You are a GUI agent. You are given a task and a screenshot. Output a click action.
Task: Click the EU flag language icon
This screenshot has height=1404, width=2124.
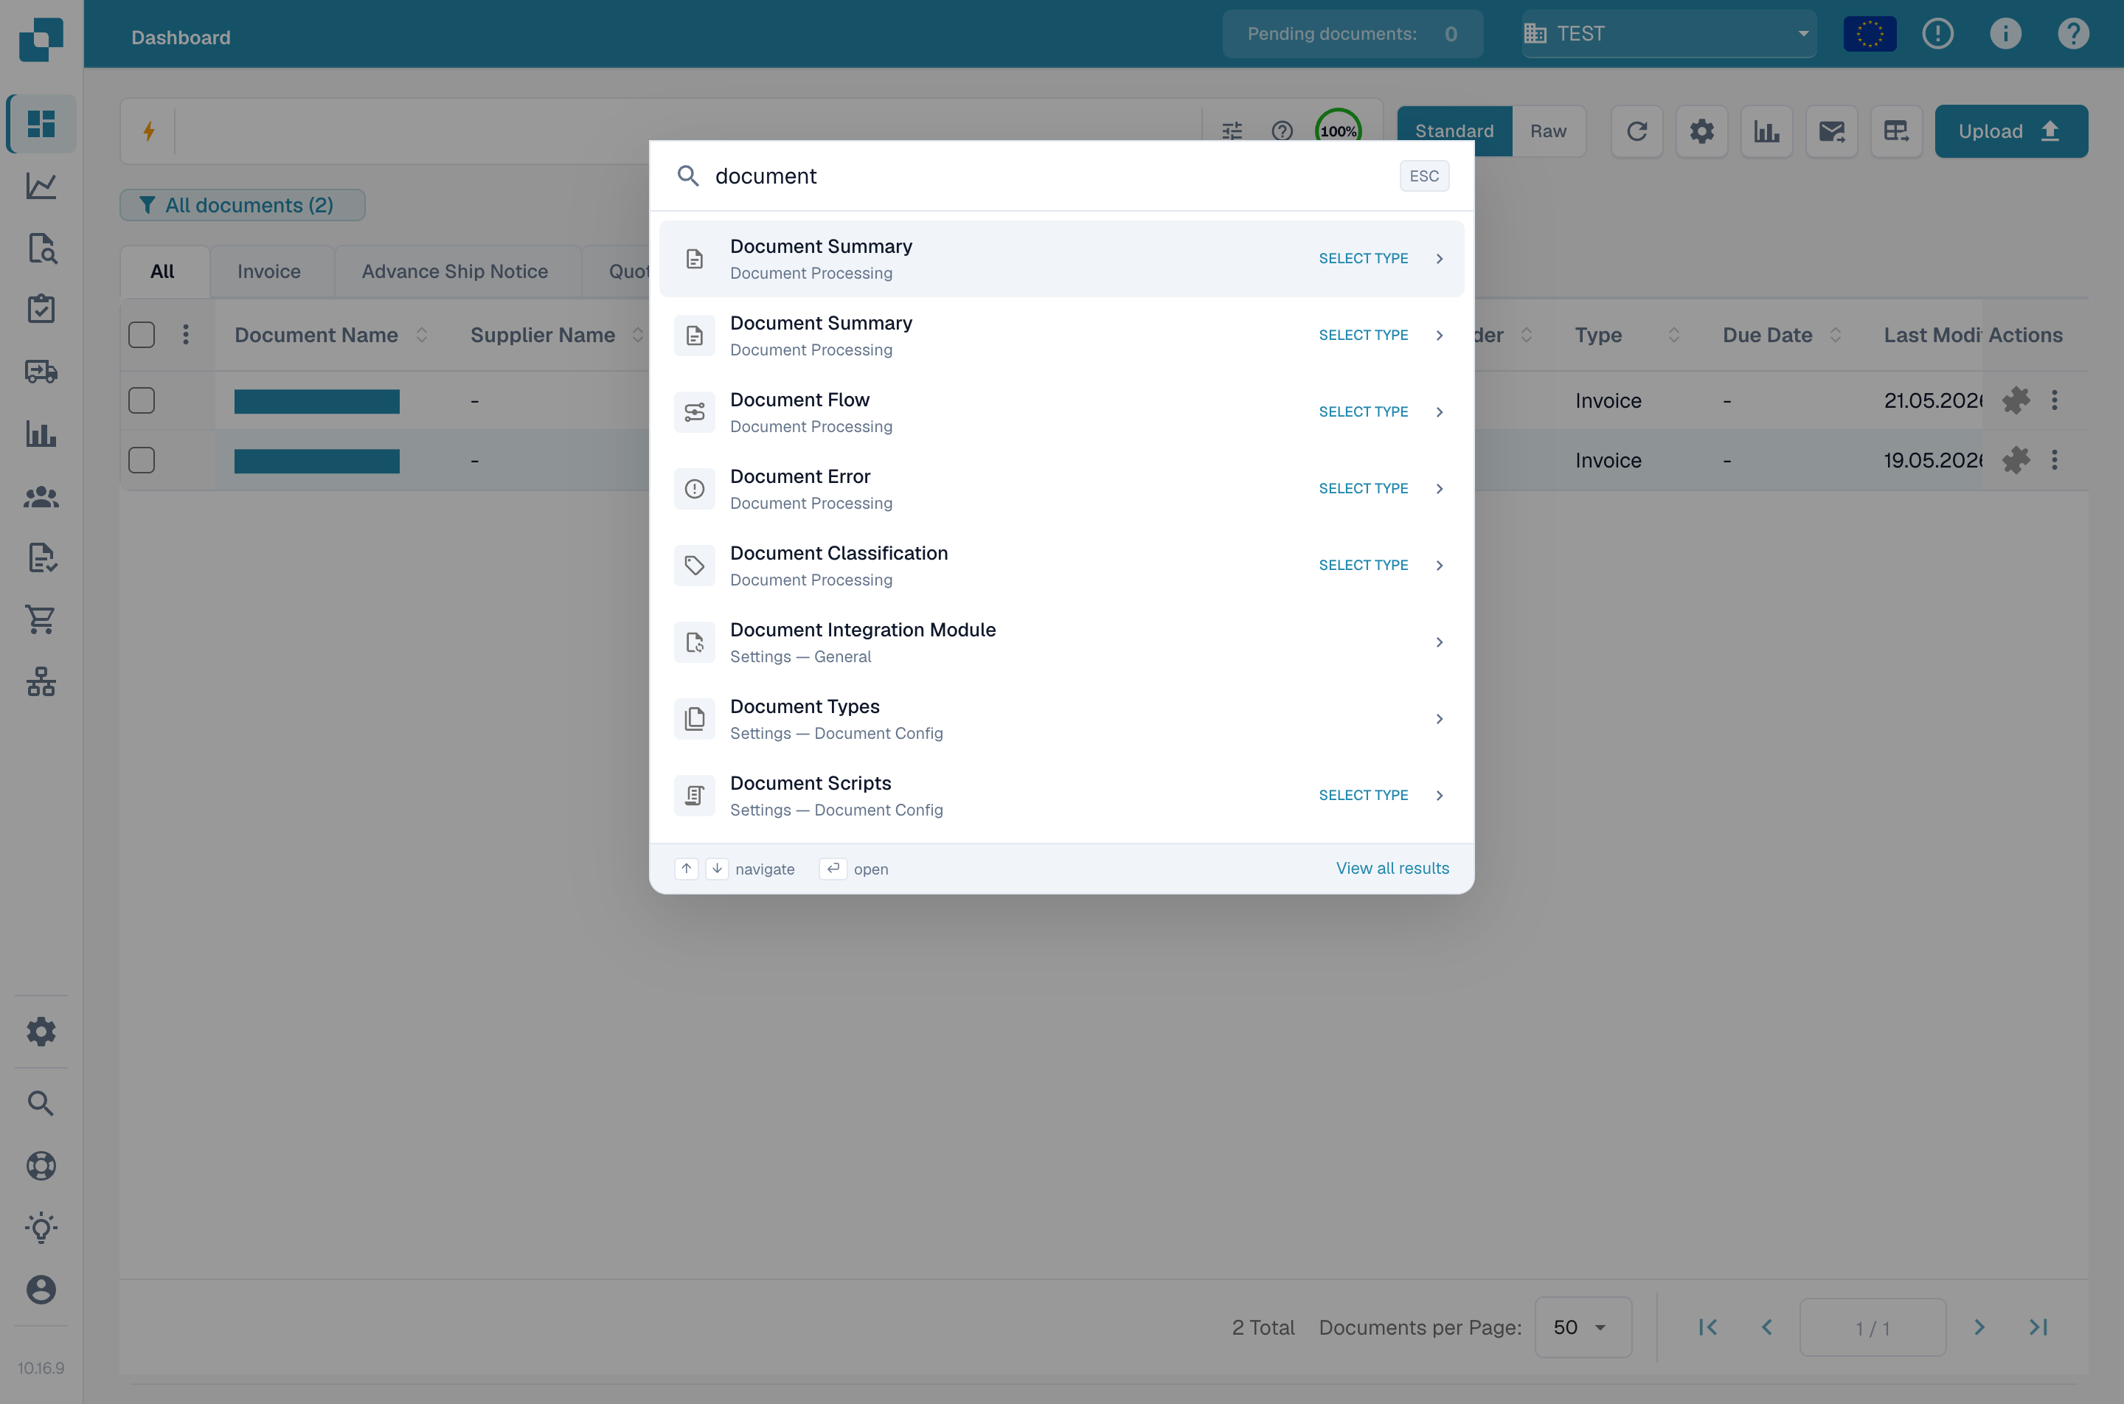click(x=1870, y=34)
